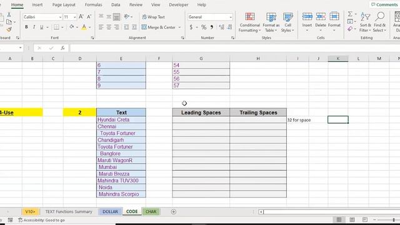Viewport: 400px width, 225px height.
Task: Toggle Wrap Text
Action: point(153,17)
